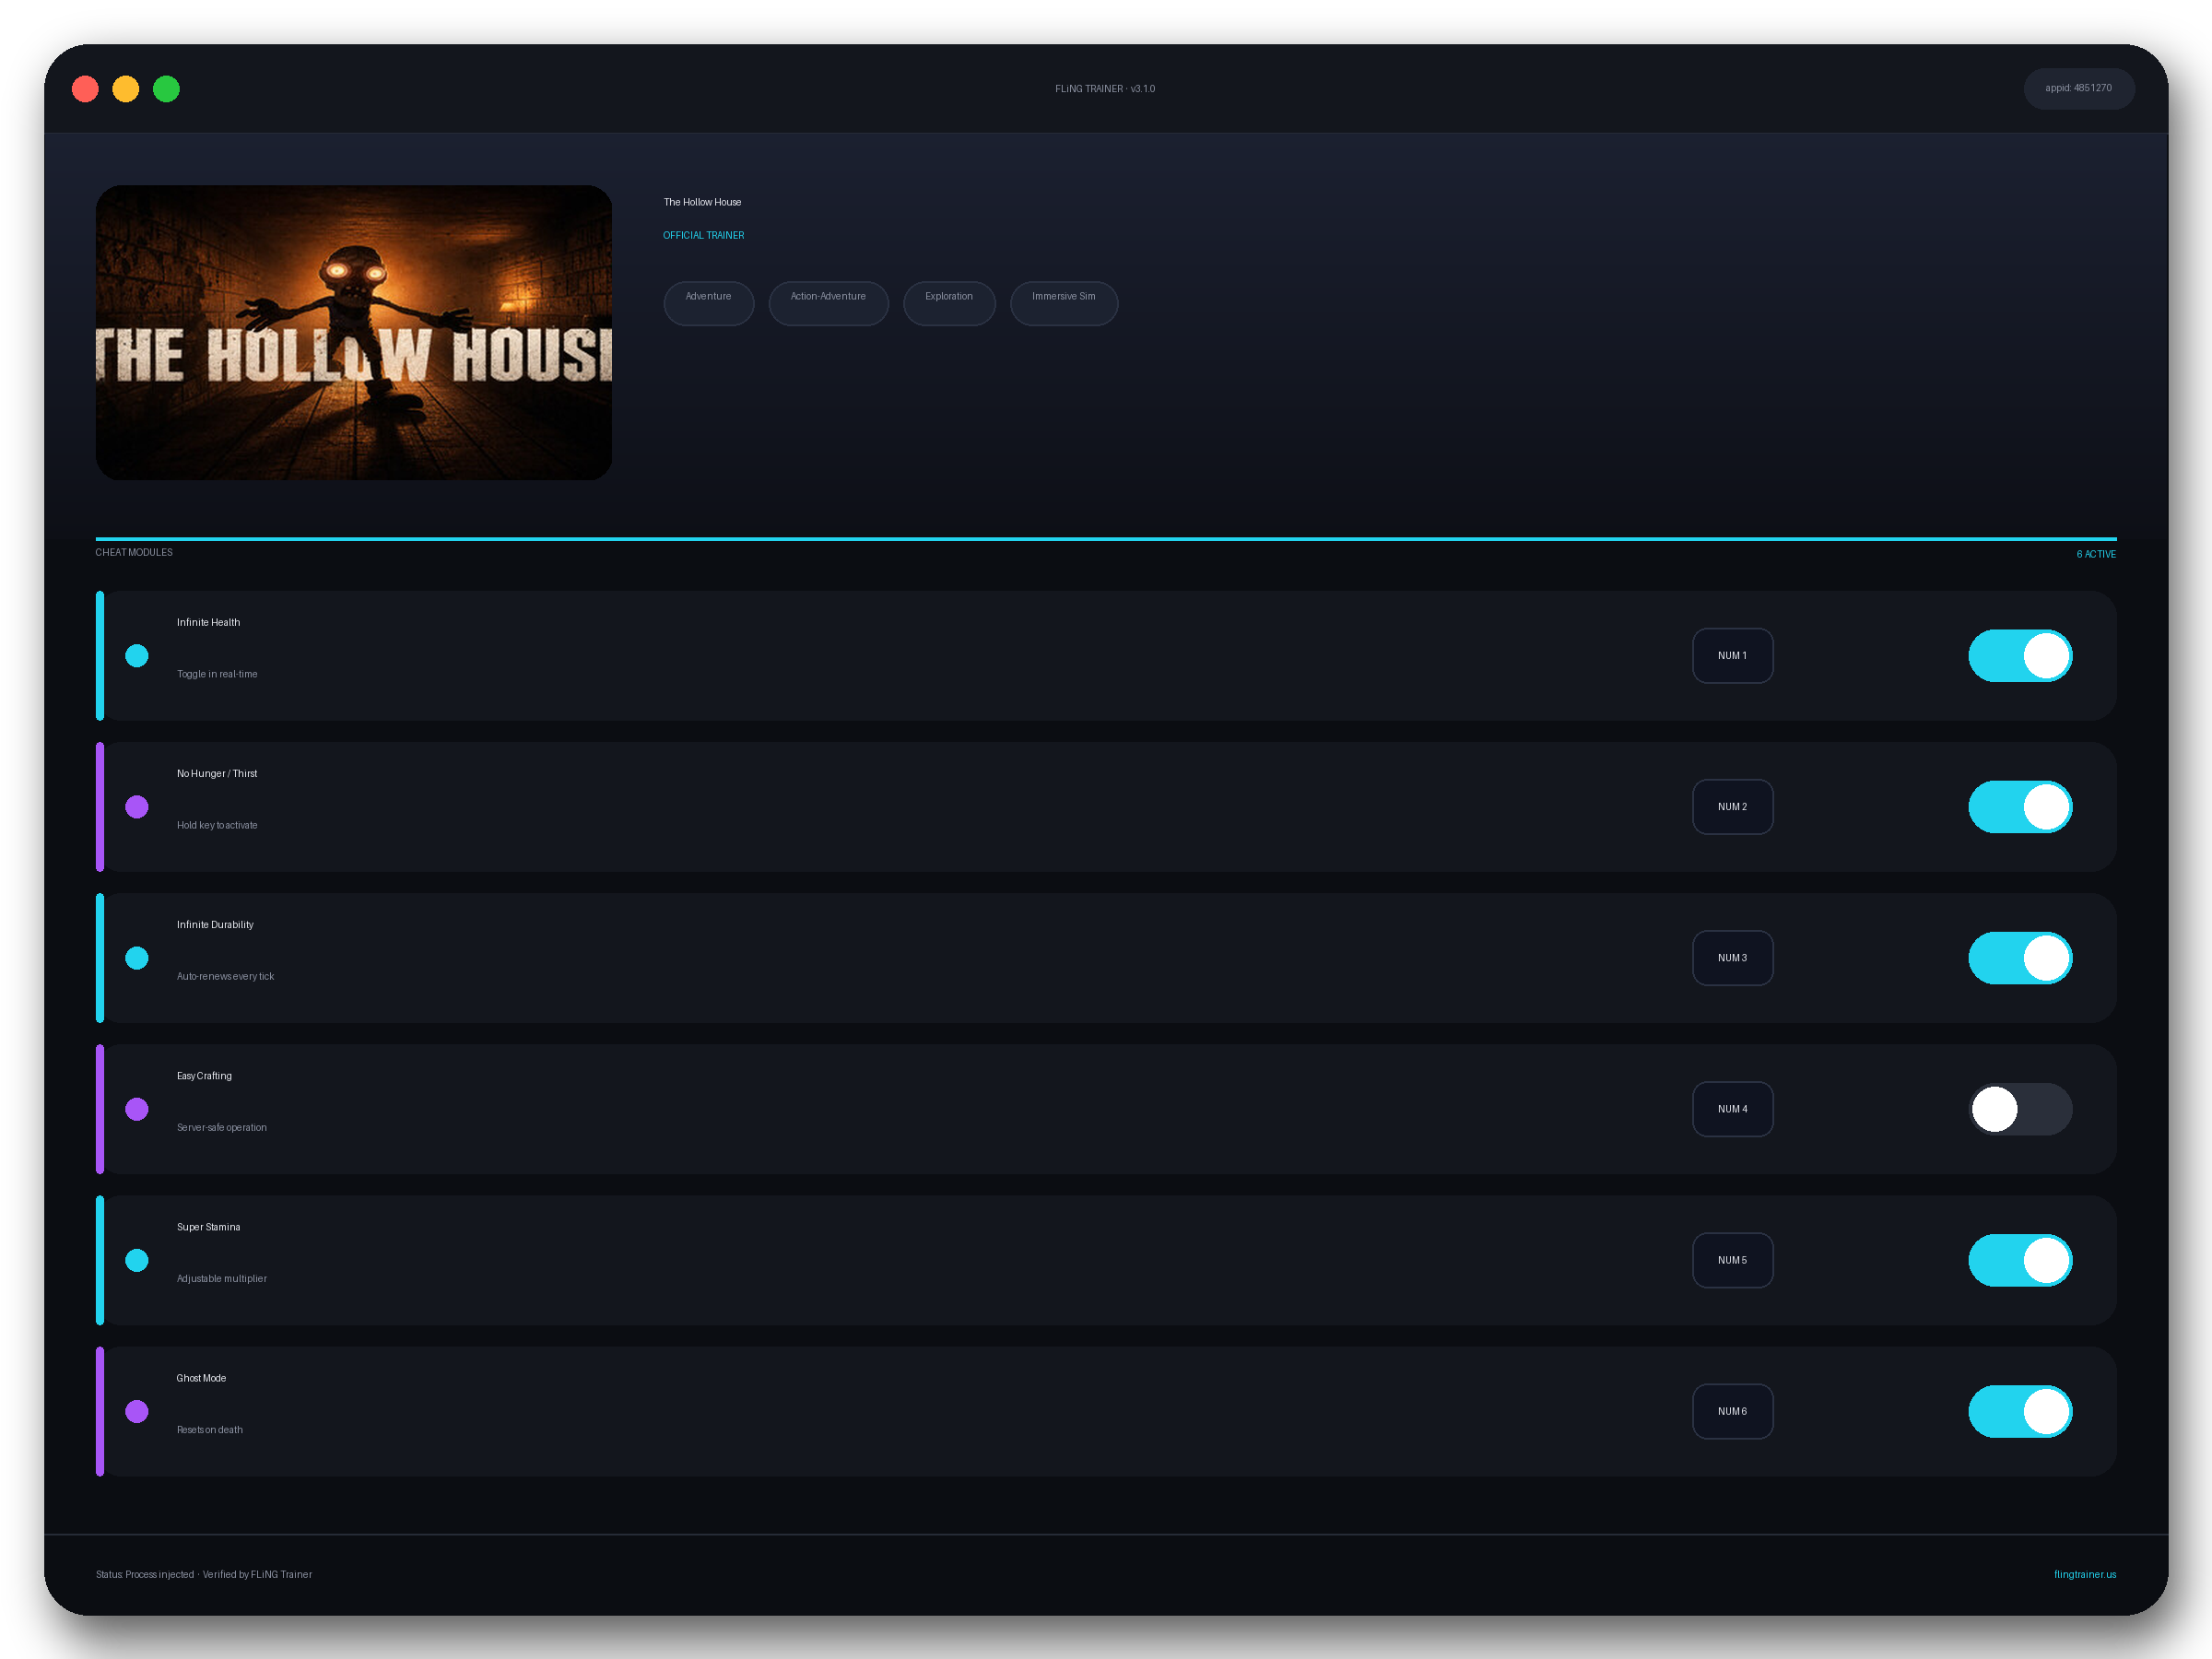Image resolution: width=2212 pixels, height=1659 pixels.
Task: Change the NUM 4 hotkey binding
Action: tap(1732, 1109)
